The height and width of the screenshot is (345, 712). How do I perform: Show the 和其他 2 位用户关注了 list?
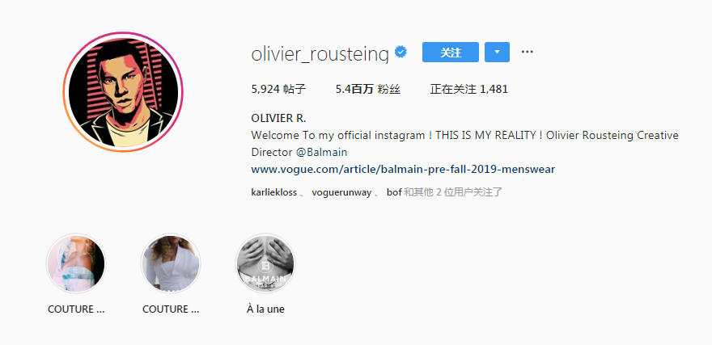pyautogui.click(x=453, y=192)
